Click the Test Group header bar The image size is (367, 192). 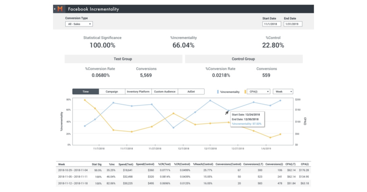(123, 59)
